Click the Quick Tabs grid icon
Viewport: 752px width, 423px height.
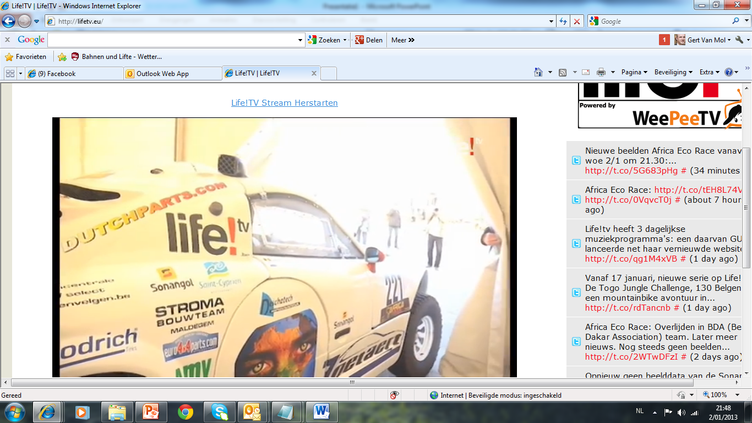pos(10,73)
